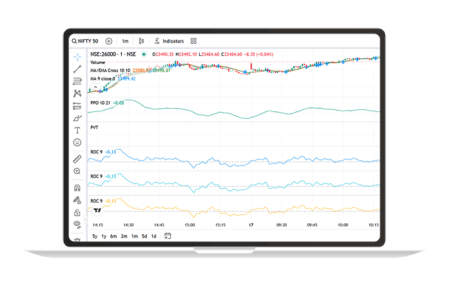Image resolution: width=450 pixels, height=287 pixels.
Task: Collapse the indicator legend chevron
Action: 95,87
